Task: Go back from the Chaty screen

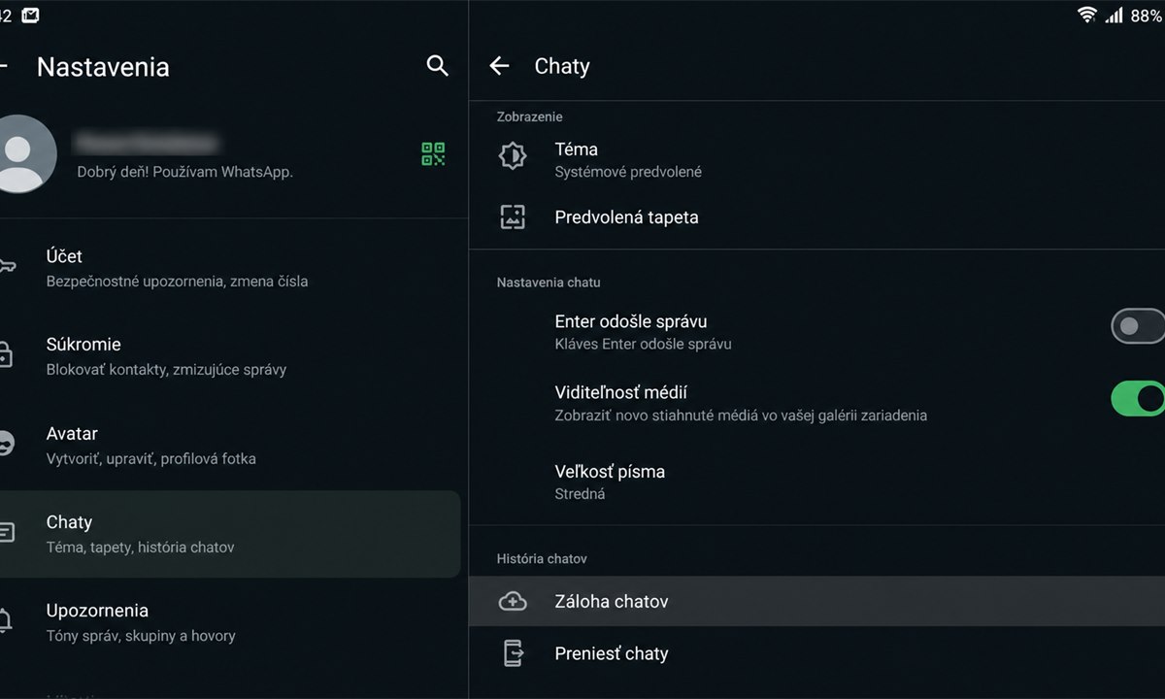Action: tap(499, 66)
